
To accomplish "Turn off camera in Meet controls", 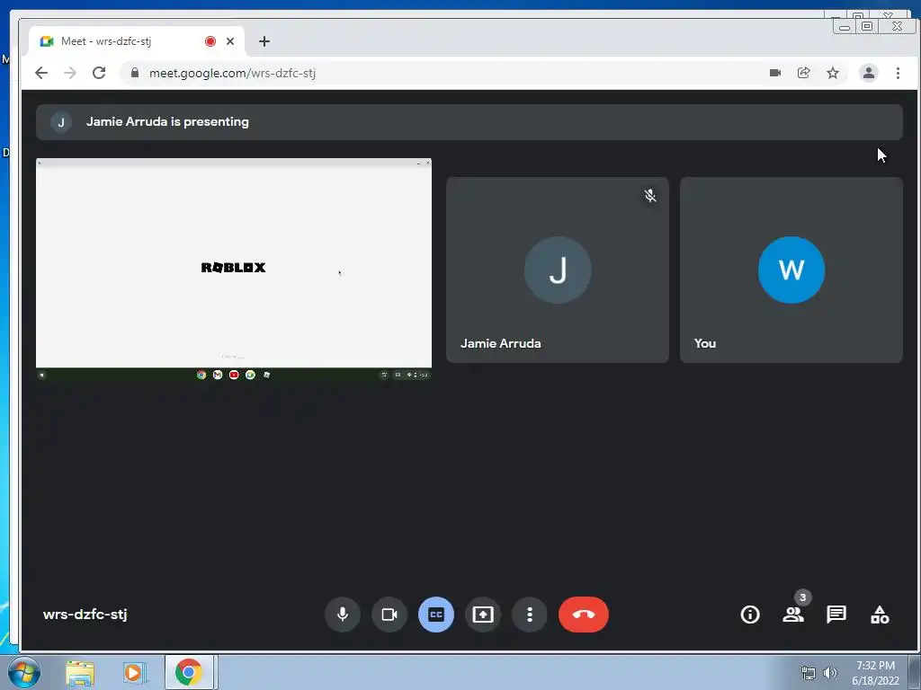I will tap(389, 615).
